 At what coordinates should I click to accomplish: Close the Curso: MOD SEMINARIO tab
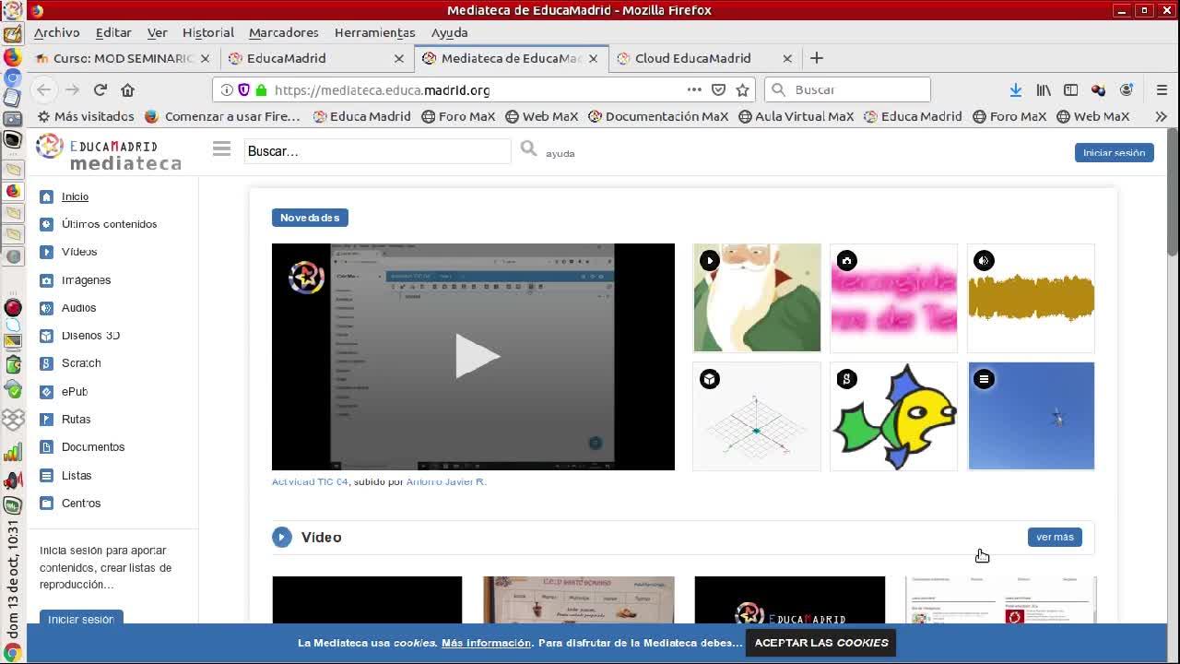pos(205,58)
